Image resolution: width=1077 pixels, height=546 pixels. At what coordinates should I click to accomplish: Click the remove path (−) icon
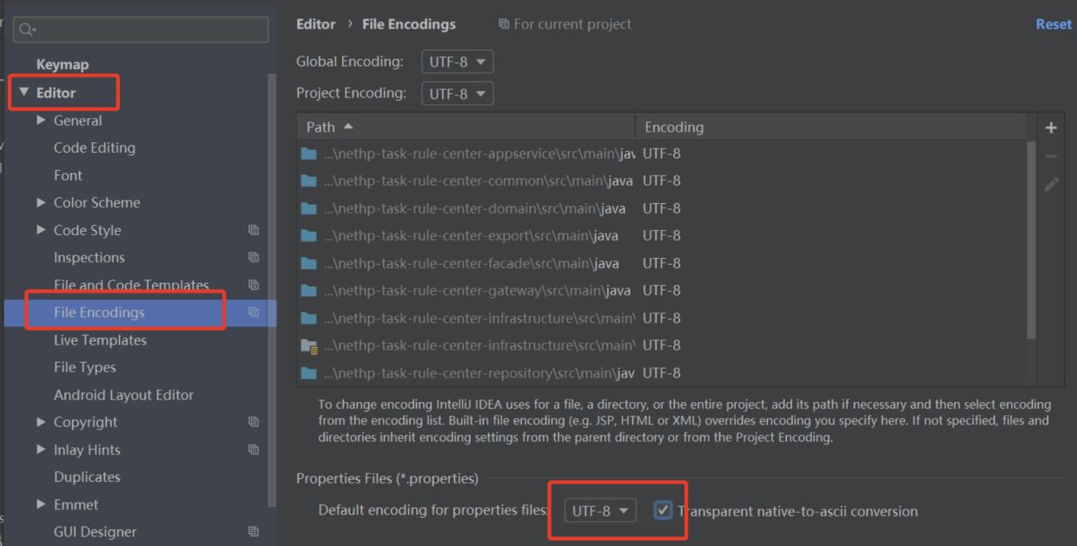1051,155
